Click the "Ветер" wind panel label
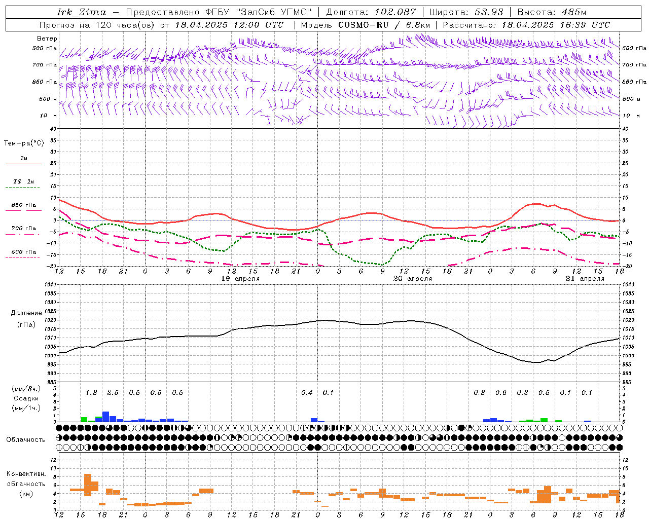The height and width of the screenshot is (519, 649). pos(47,39)
